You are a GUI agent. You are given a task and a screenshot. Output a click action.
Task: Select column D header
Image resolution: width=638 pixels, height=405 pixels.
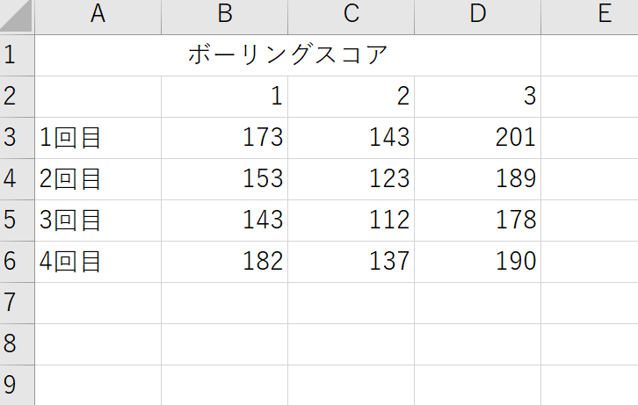[478, 17]
